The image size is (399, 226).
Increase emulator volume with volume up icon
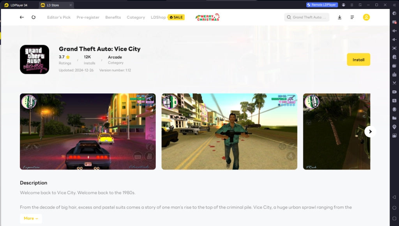point(394,31)
